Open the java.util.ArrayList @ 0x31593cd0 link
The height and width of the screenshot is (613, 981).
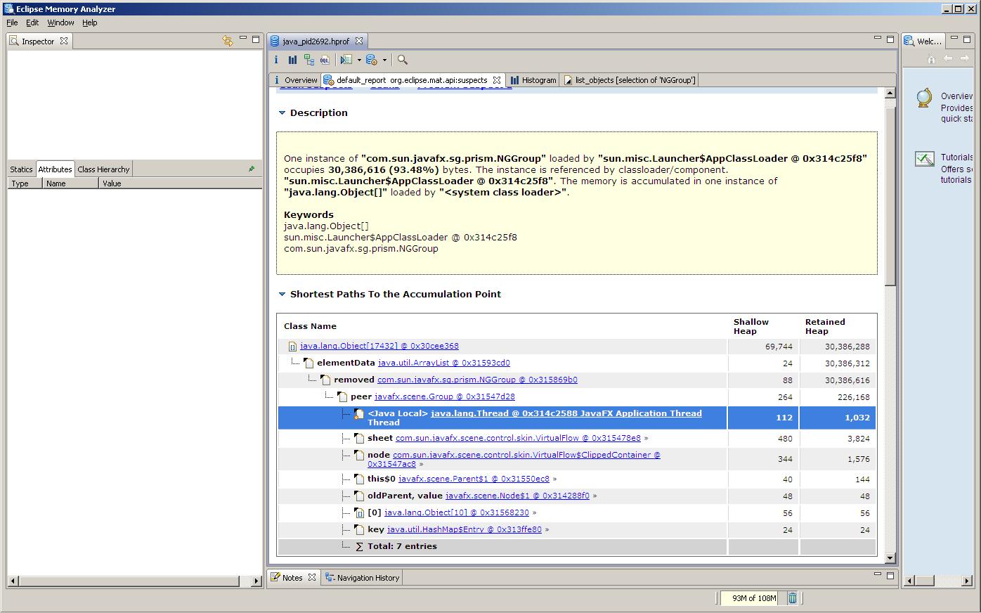[x=443, y=363]
